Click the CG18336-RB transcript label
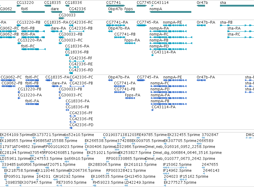Viewport: 254px width, 187px height. [77, 52]
